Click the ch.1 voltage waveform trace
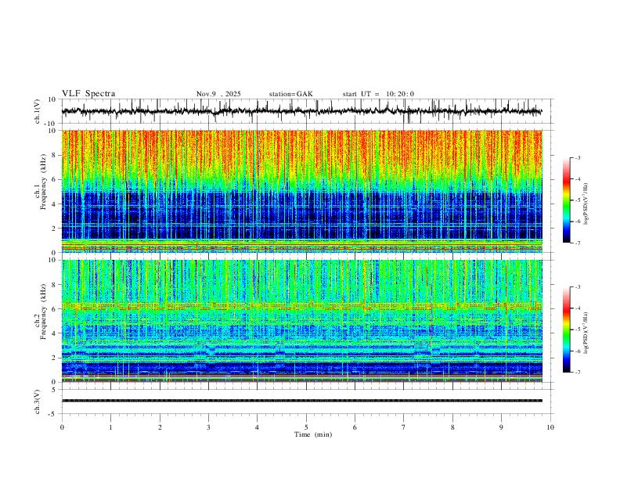 coord(301,111)
